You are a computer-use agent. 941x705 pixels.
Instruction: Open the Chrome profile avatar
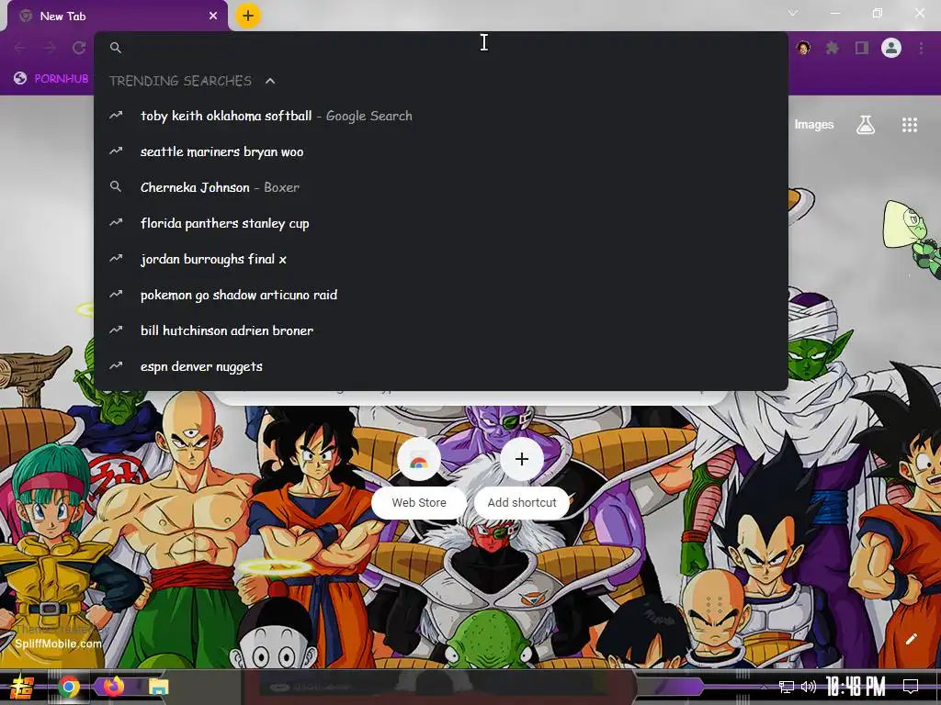coord(891,48)
